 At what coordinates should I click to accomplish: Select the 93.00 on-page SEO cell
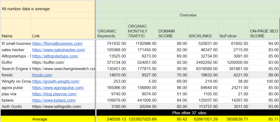(x=264, y=107)
